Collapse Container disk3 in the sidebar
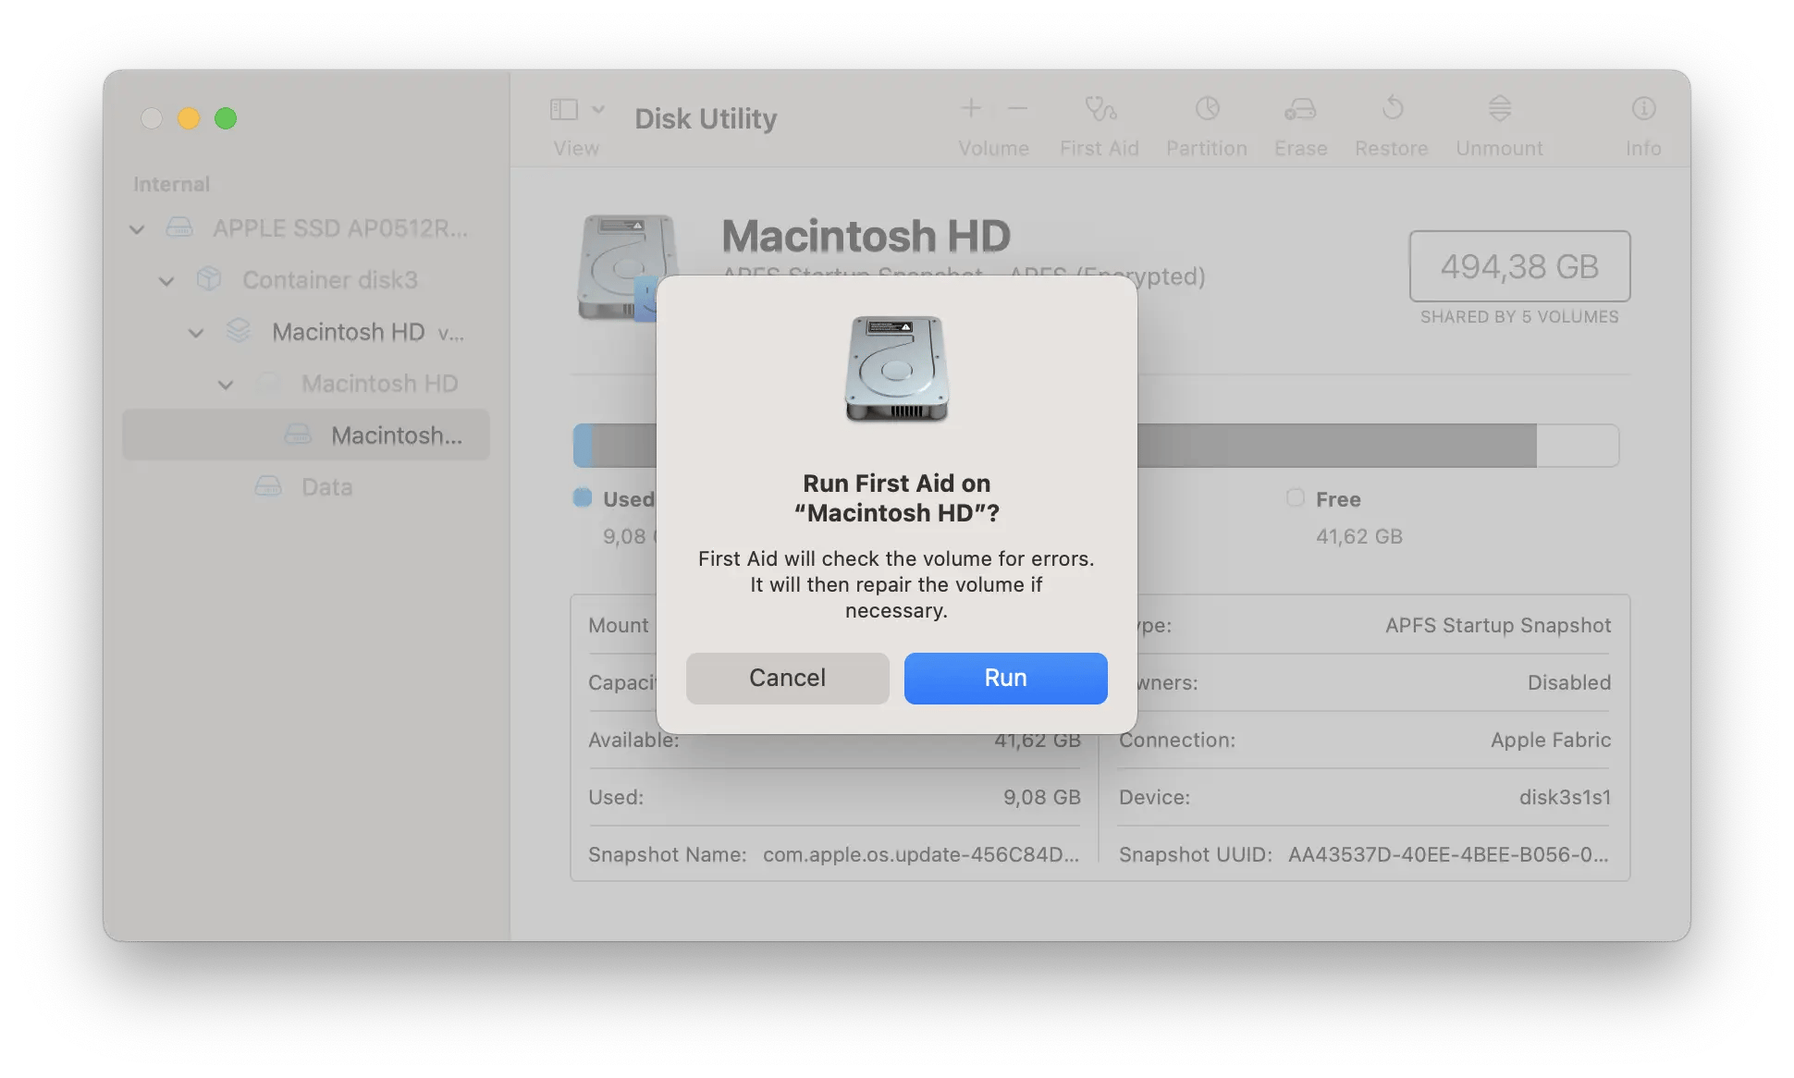Image resolution: width=1794 pixels, height=1078 pixels. [166, 280]
